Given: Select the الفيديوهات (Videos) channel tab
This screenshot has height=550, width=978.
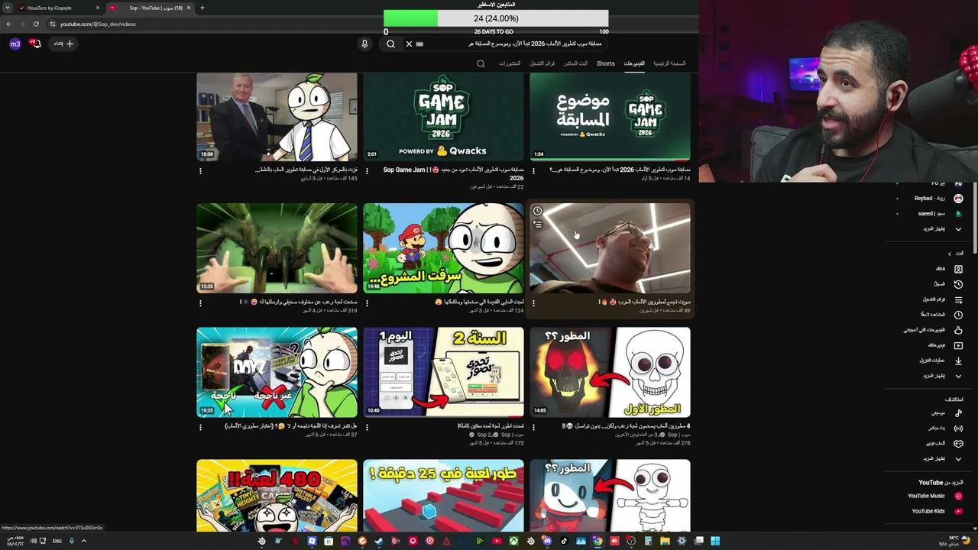Looking at the screenshot, I should click(x=634, y=63).
